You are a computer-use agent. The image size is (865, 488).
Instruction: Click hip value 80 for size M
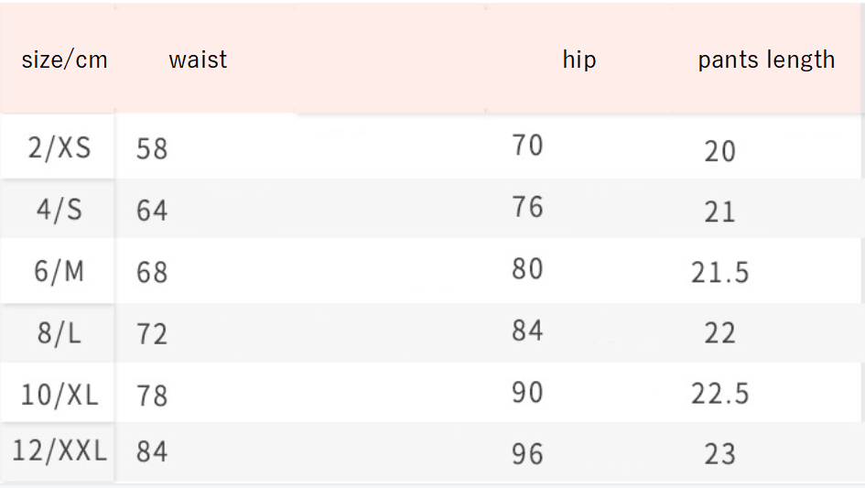coord(528,269)
